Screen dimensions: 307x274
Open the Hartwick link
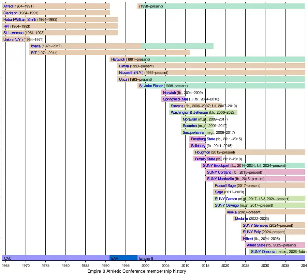(x=118, y=59)
